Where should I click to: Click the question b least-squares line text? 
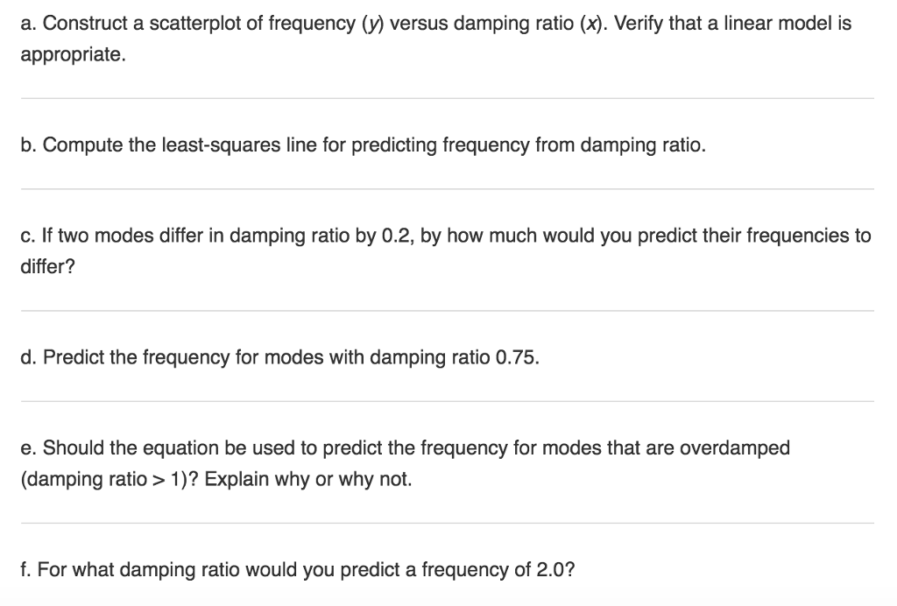363,145
